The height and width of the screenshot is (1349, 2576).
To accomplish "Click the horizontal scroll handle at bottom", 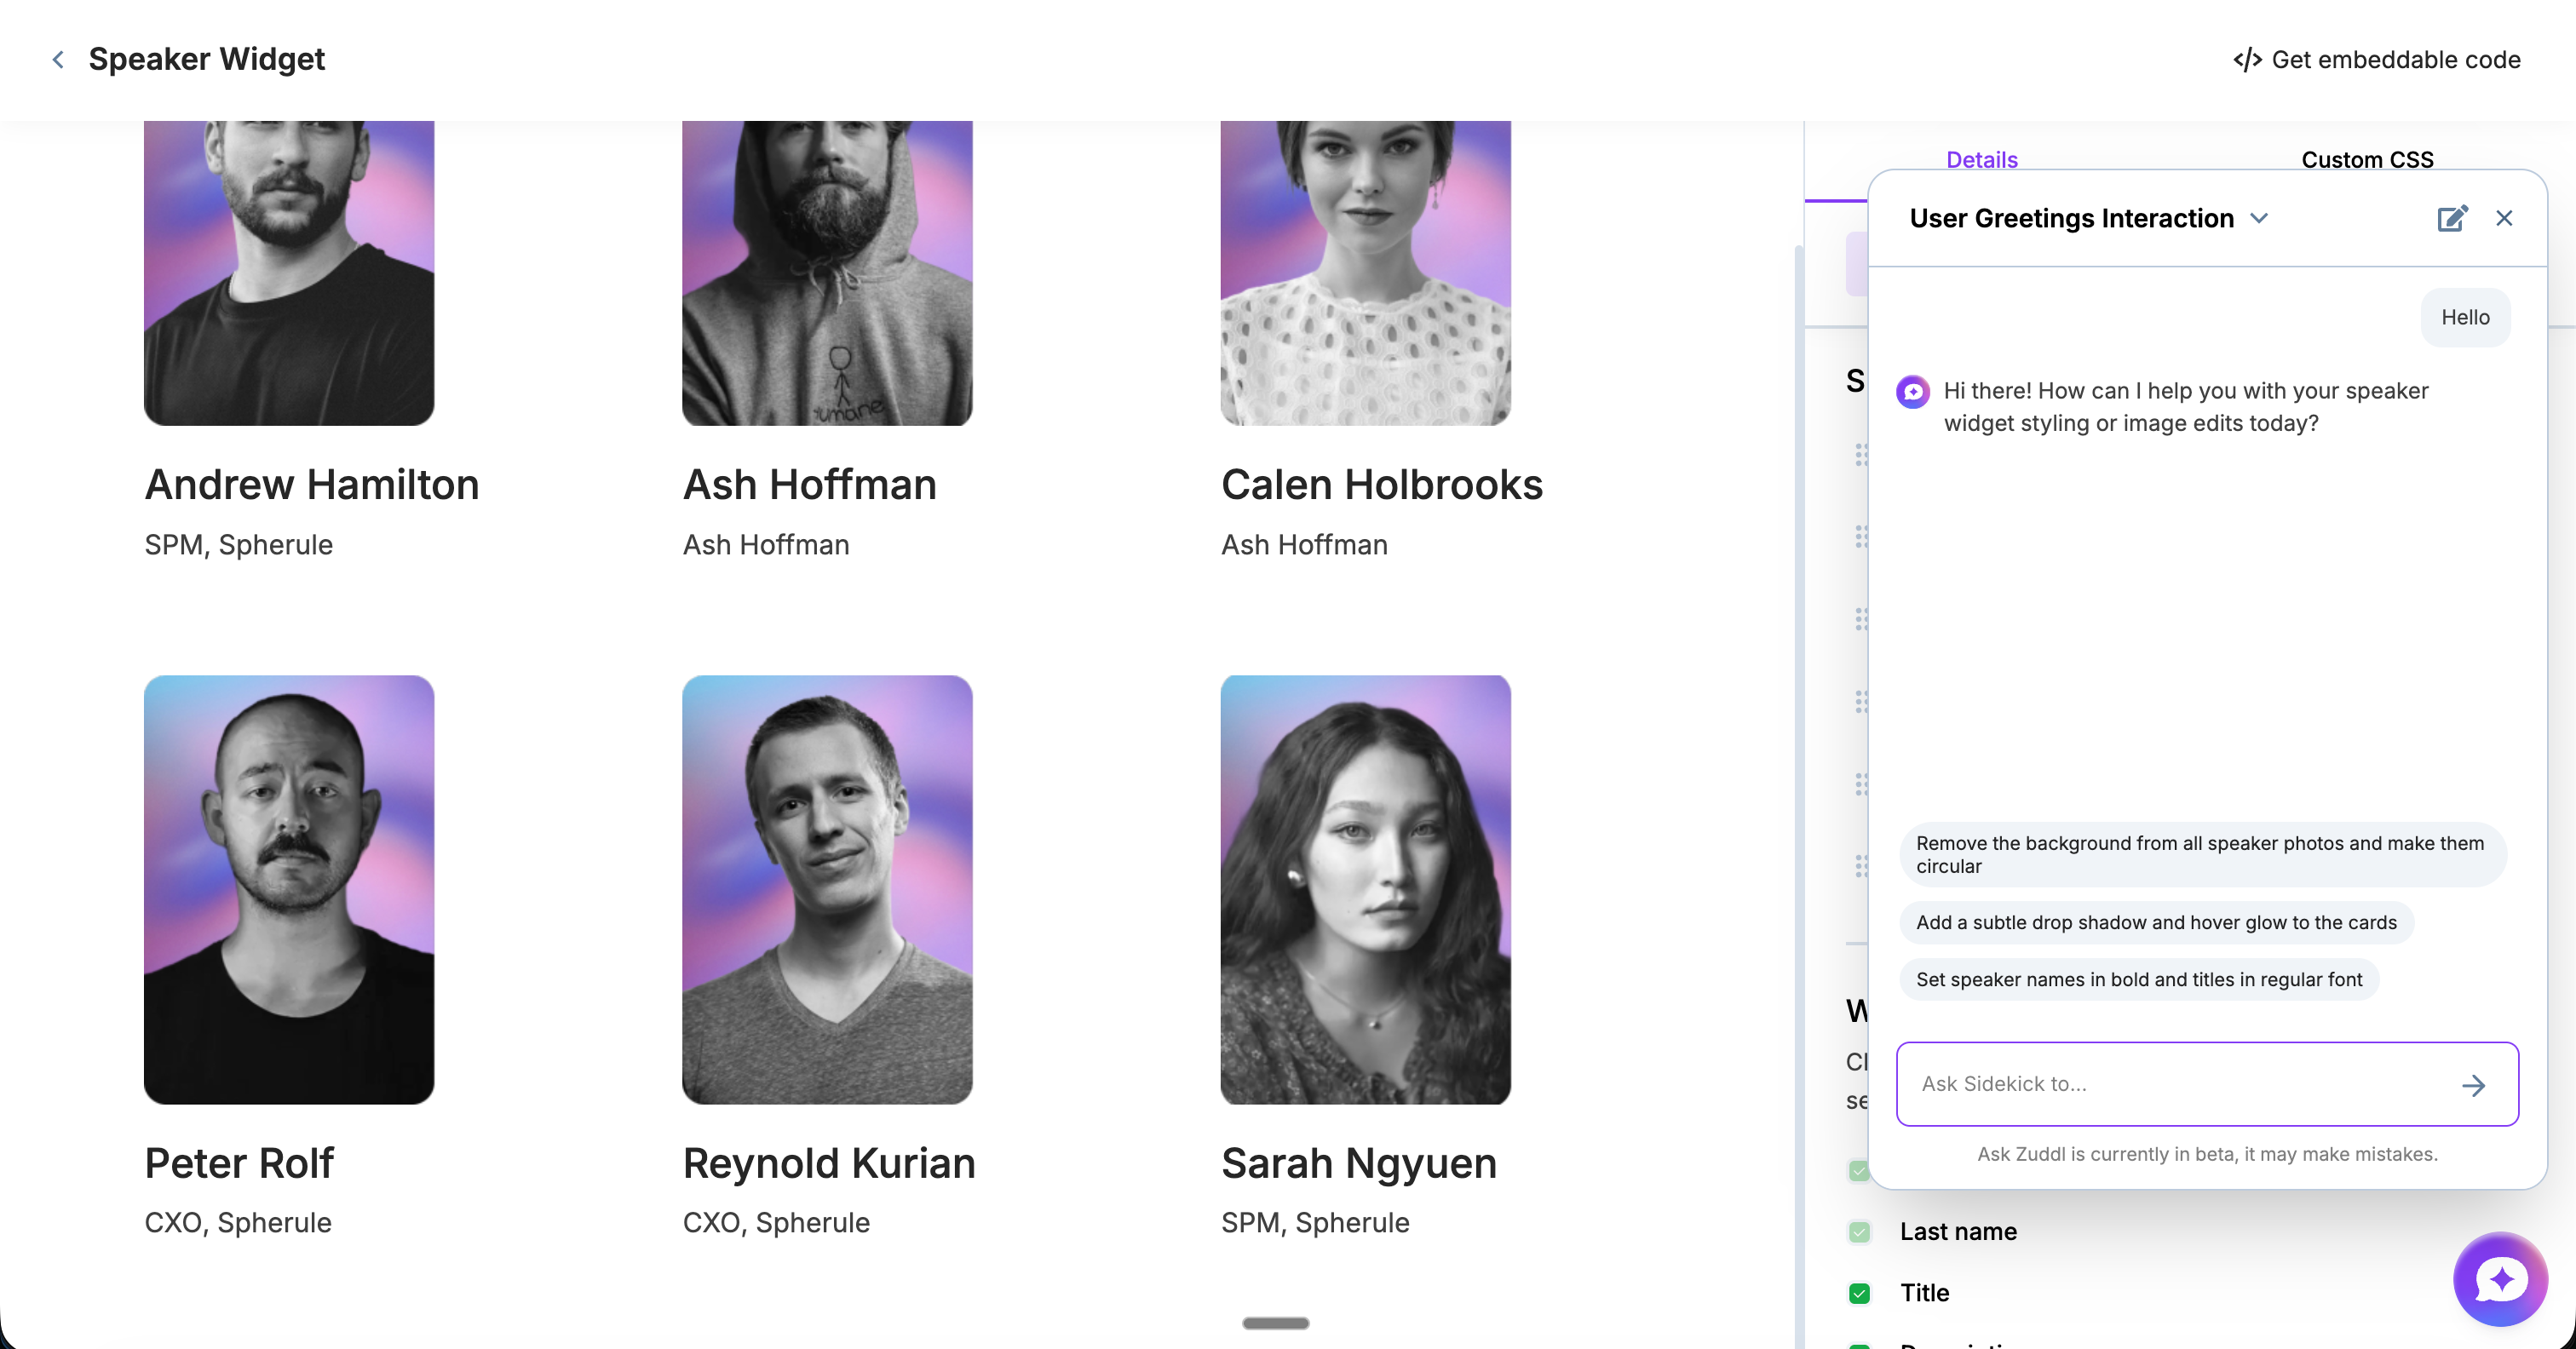I will pos(1275,1323).
